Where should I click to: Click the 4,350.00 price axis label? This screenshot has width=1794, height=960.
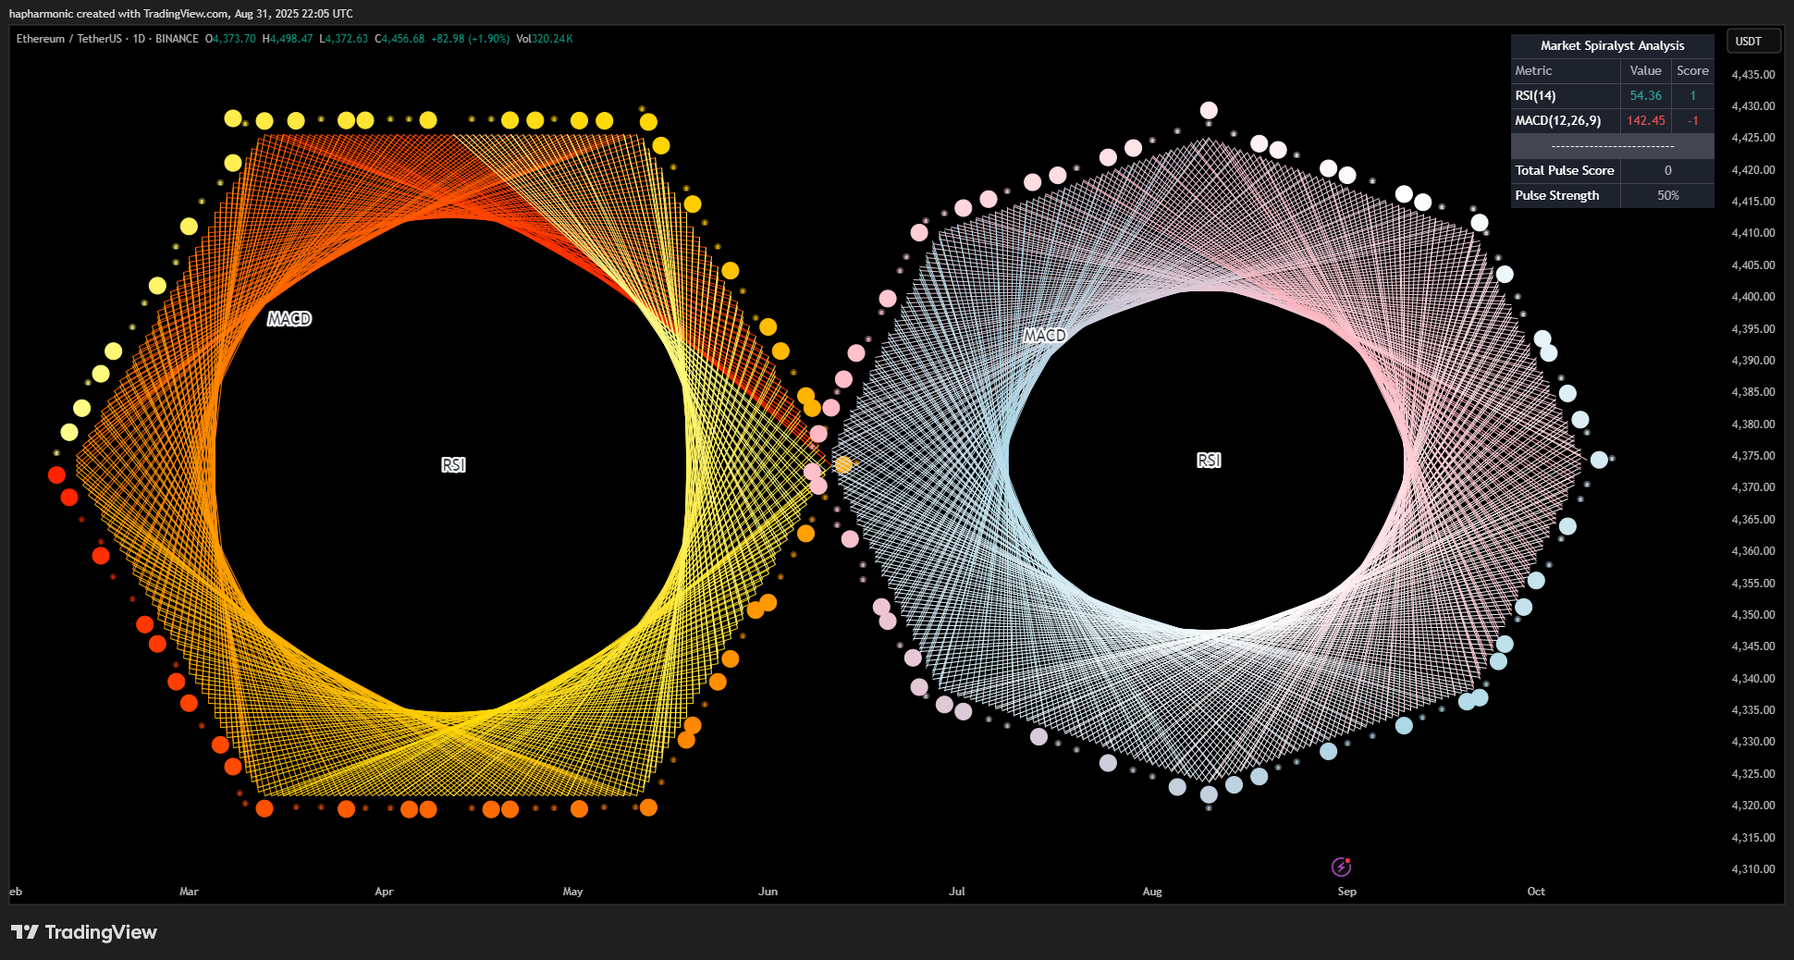point(1752,615)
